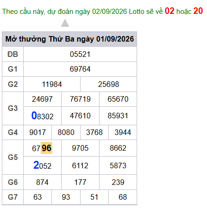Click the G7 row label

13,197
